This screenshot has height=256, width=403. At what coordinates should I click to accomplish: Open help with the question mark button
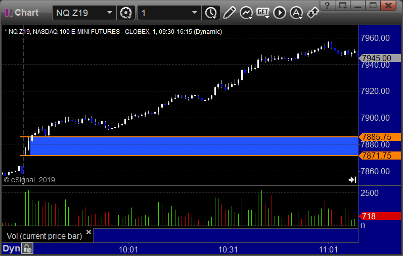[327, 6]
